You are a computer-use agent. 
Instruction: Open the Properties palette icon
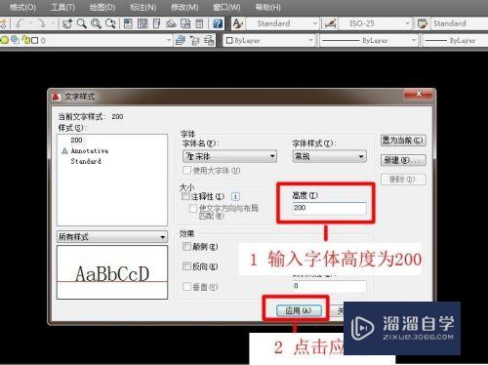pos(128,23)
